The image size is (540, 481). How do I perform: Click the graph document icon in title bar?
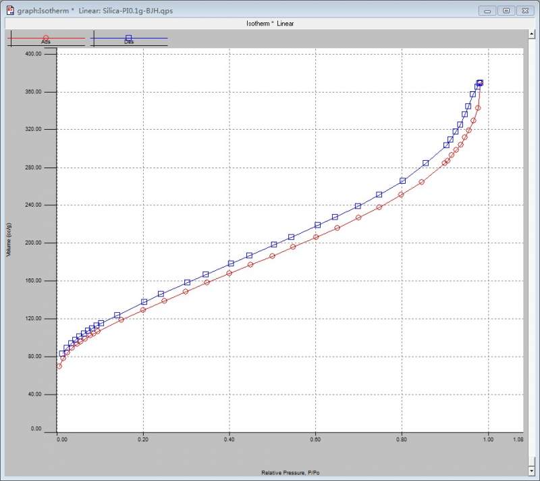pyautogui.click(x=11, y=11)
